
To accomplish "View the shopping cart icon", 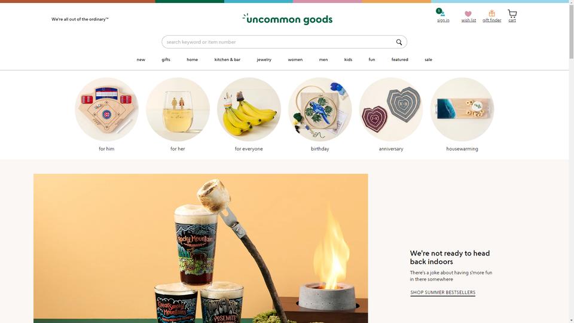I will tap(512, 14).
